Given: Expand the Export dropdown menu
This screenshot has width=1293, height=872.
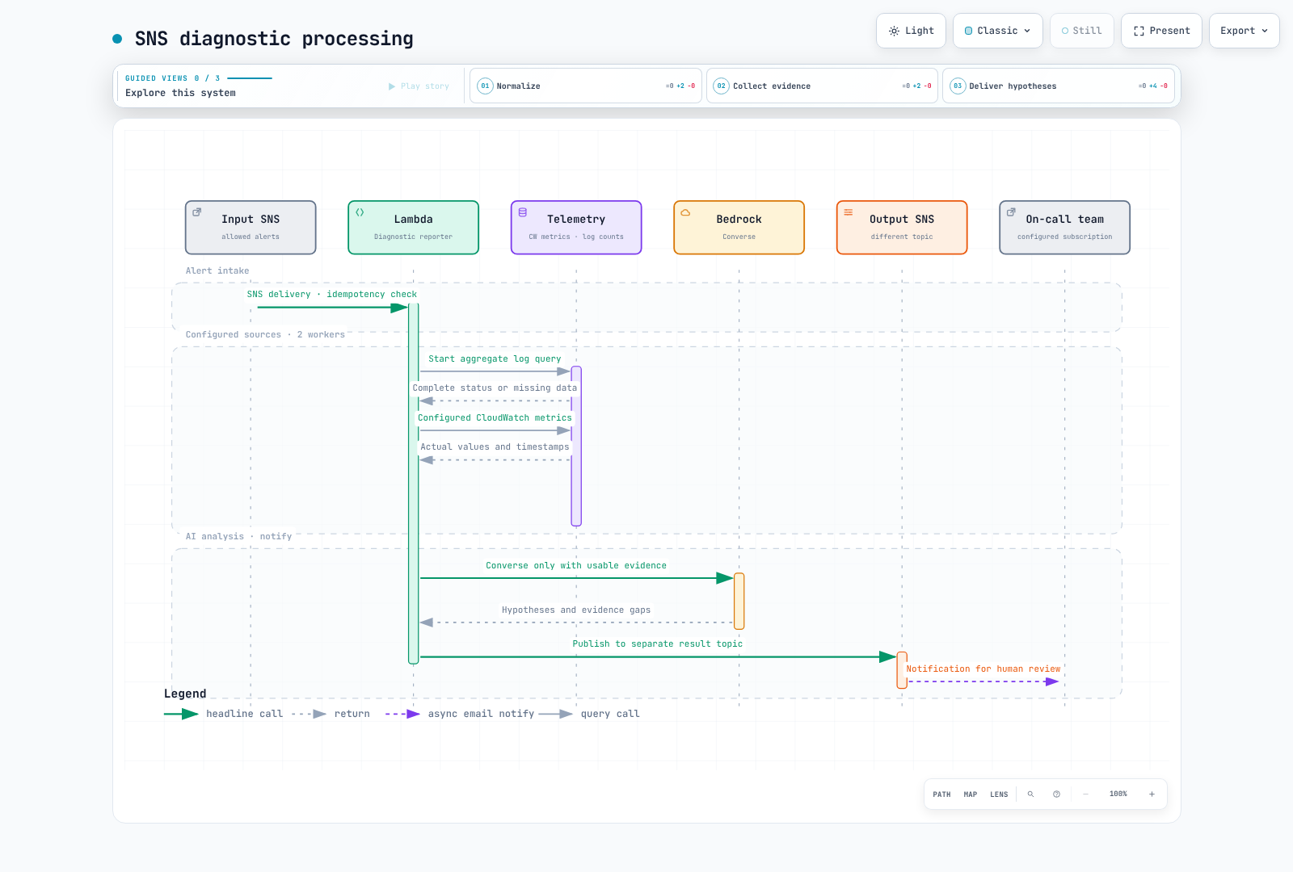Looking at the screenshot, I should click(x=1244, y=31).
